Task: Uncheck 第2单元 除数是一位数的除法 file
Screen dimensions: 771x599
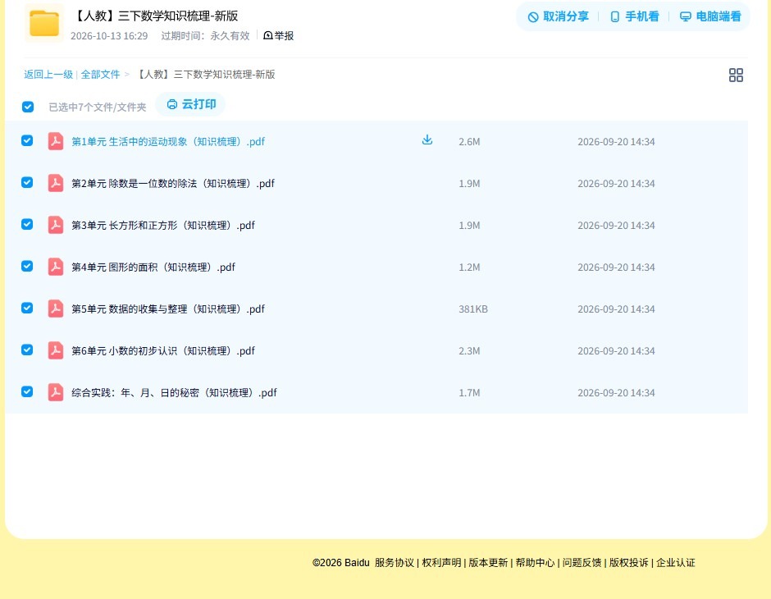Action: tap(27, 182)
